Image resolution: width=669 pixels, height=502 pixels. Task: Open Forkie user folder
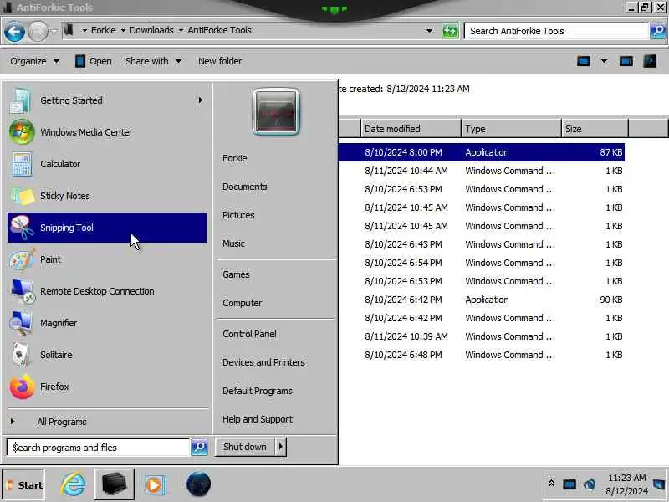[235, 158]
